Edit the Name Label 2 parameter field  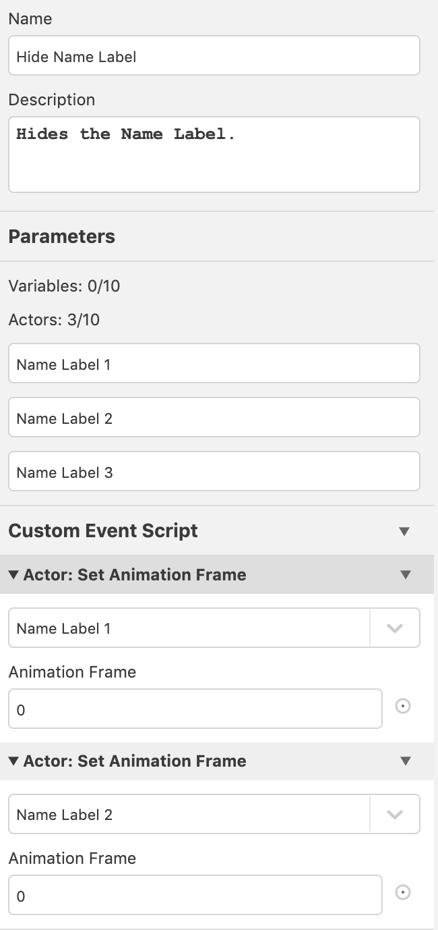[214, 418]
